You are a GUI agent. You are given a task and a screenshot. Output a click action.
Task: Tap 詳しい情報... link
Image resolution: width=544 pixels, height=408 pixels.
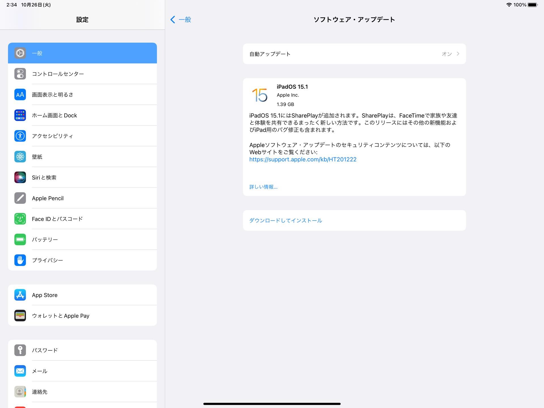pyautogui.click(x=263, y=187)
